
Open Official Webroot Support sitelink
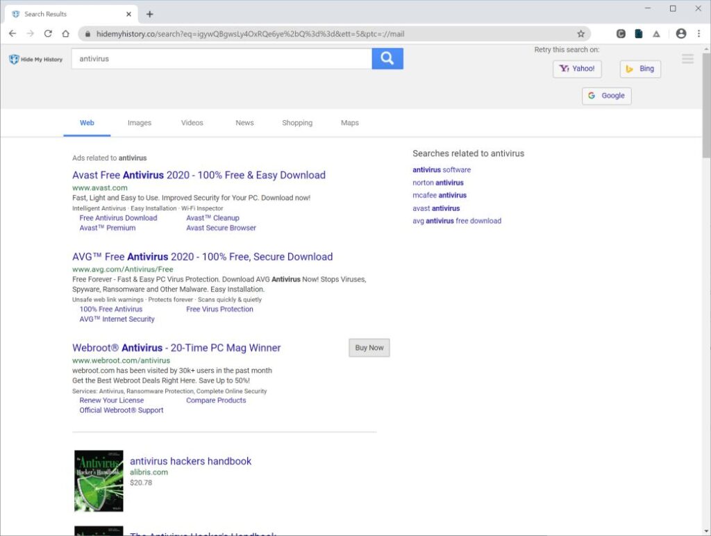pyautogui.click(x=122, y=410)
